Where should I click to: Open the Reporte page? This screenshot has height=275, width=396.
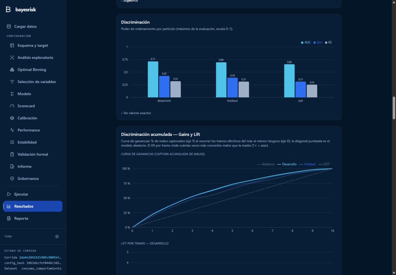point(33,218)
